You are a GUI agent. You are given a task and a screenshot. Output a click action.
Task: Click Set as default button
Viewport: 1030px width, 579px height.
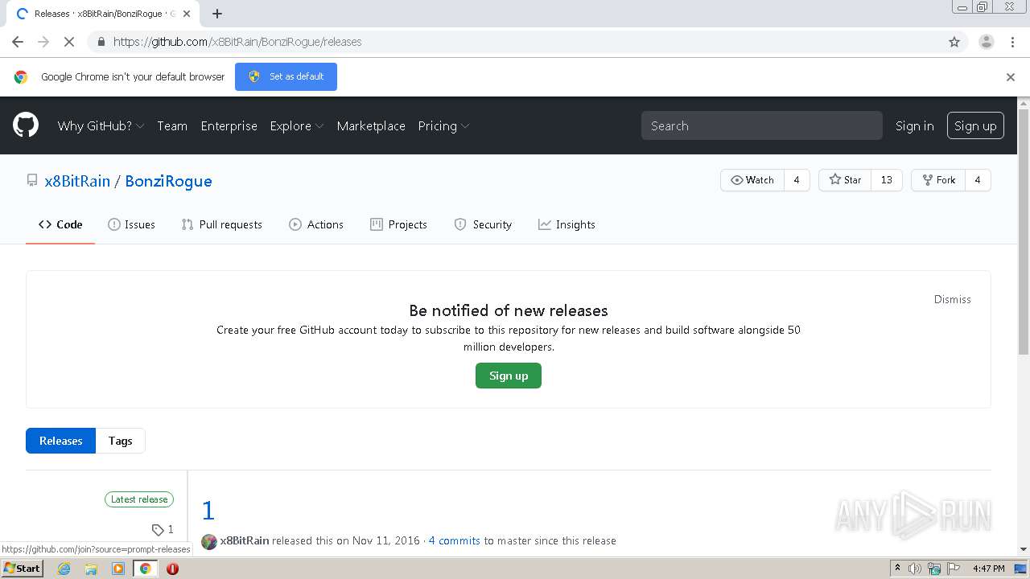(x=286, y=77)
